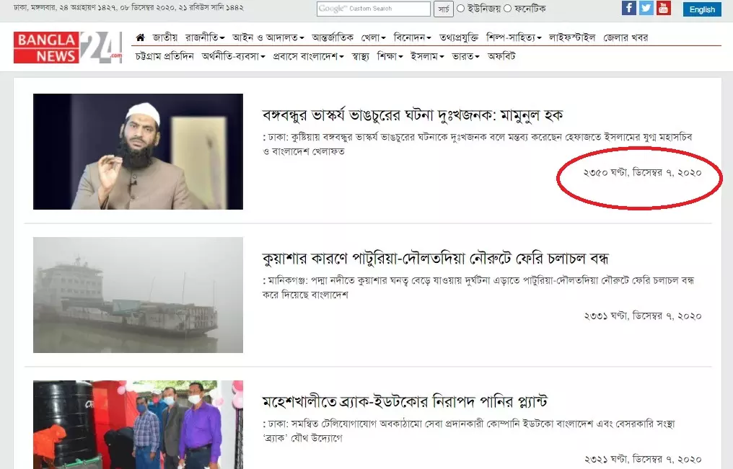The image size is (733, 469).
Task: Expand the রাজনীতি dropdown menu
Action: click(x=205, y=37)
